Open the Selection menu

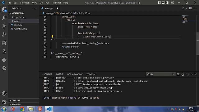(25, 3)
